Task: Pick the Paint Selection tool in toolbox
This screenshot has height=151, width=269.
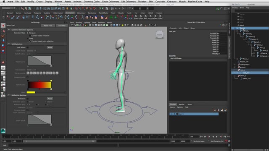Action: [3, 36]
